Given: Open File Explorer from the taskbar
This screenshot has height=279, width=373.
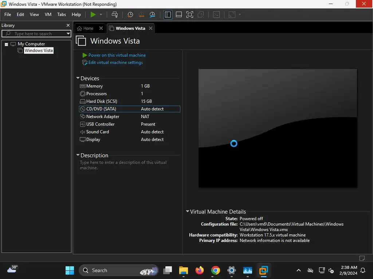Looking at the screenshot, I should (184, 270).
